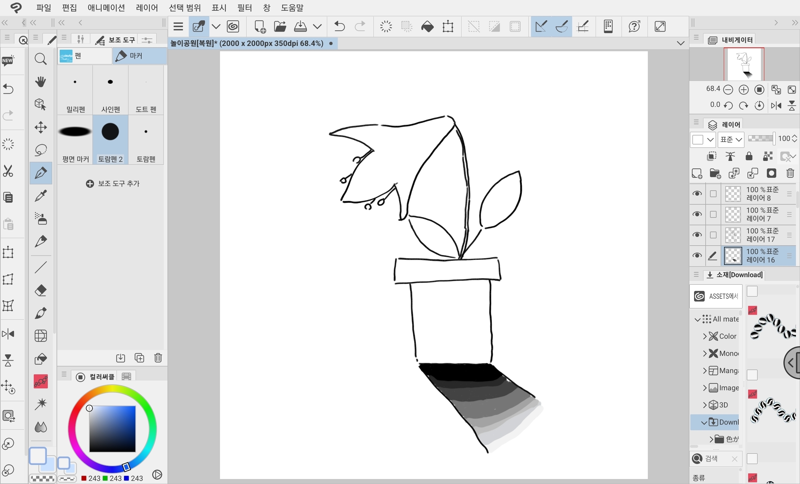
Task: Select the lasso selection tool
Action: (41, 150)
